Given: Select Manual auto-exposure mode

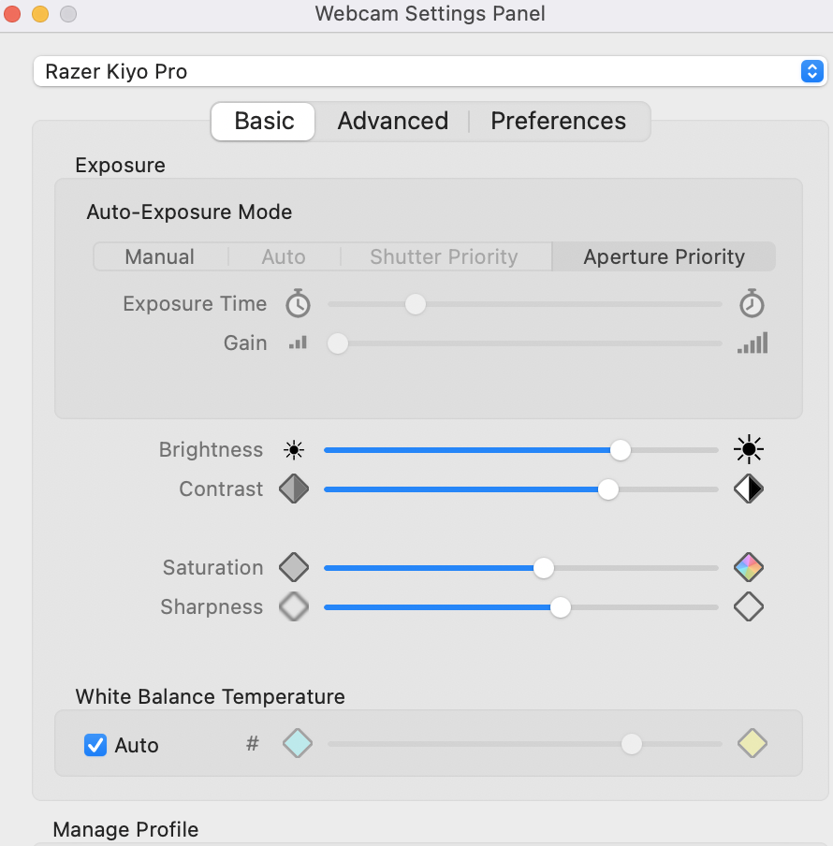Looking at the screenshot, I should (x=159, y=256).
